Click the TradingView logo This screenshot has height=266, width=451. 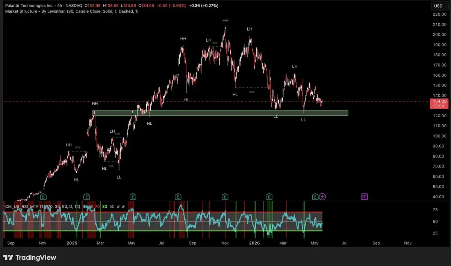[30, 257]
